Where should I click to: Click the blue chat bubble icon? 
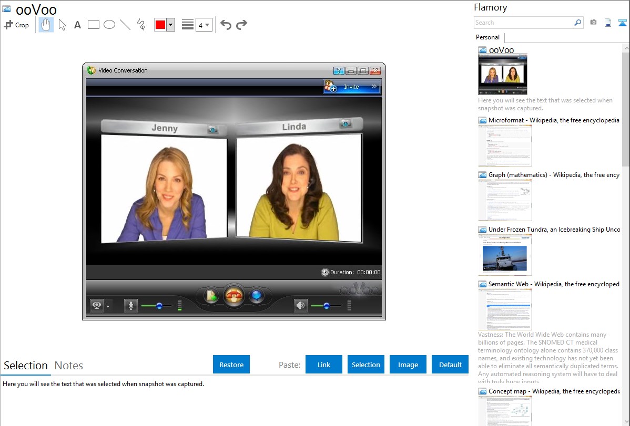click(x=256, y=296)
